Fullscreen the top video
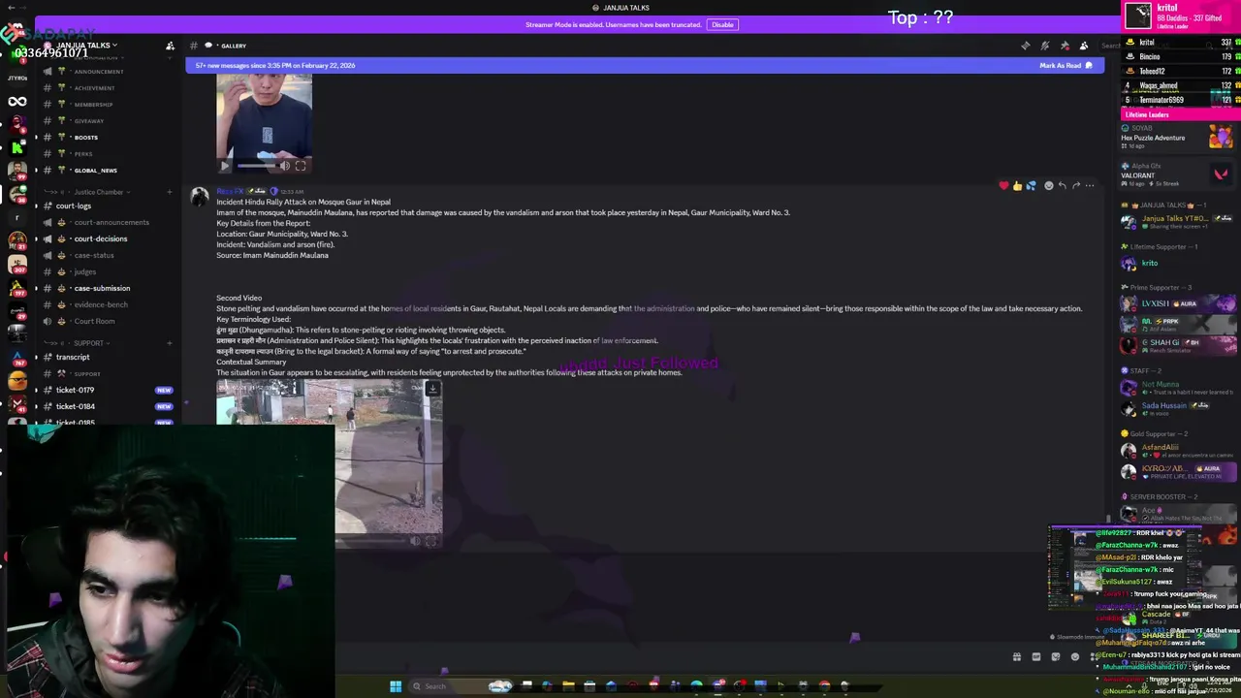Screen dimensions: 1241x698 click(x=301, y=166)
